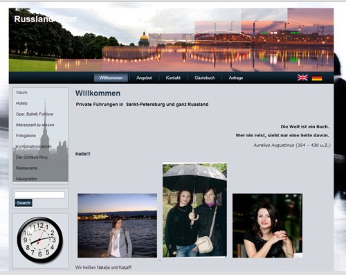Open the photo of woman by the river
Screen dimensions: 346x275
117,226
